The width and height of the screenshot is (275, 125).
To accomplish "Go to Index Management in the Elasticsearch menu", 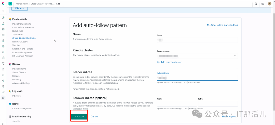I will tap(21, 24).
